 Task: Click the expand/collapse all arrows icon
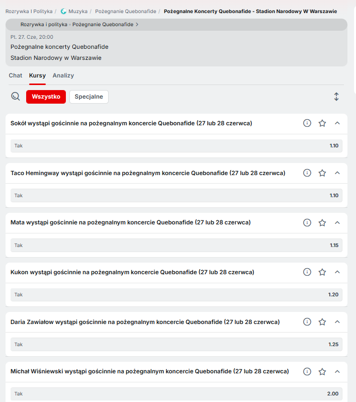tap(336, 97)
